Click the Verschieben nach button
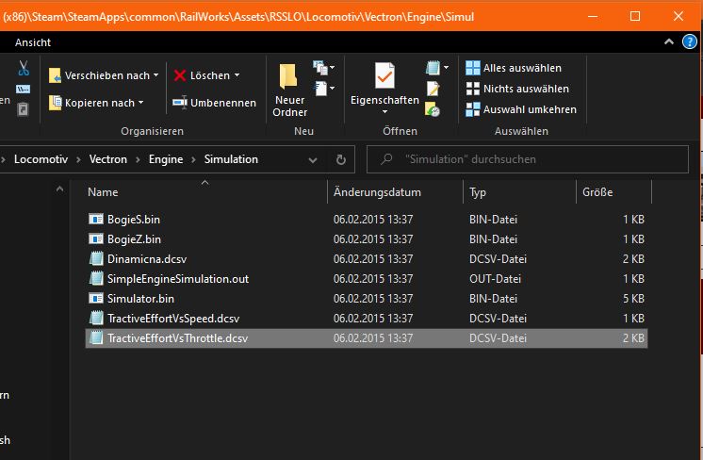The height and width of the screenshot is (460, 703). 104,75
